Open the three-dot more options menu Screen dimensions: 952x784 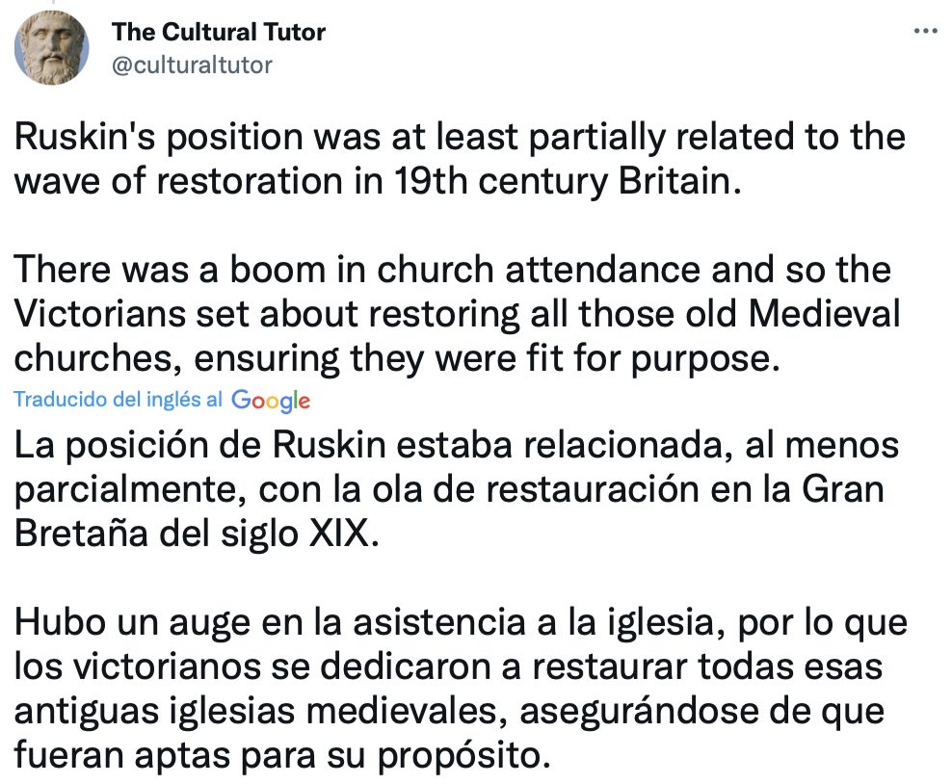pyautogui.click(x=924, y=31)
